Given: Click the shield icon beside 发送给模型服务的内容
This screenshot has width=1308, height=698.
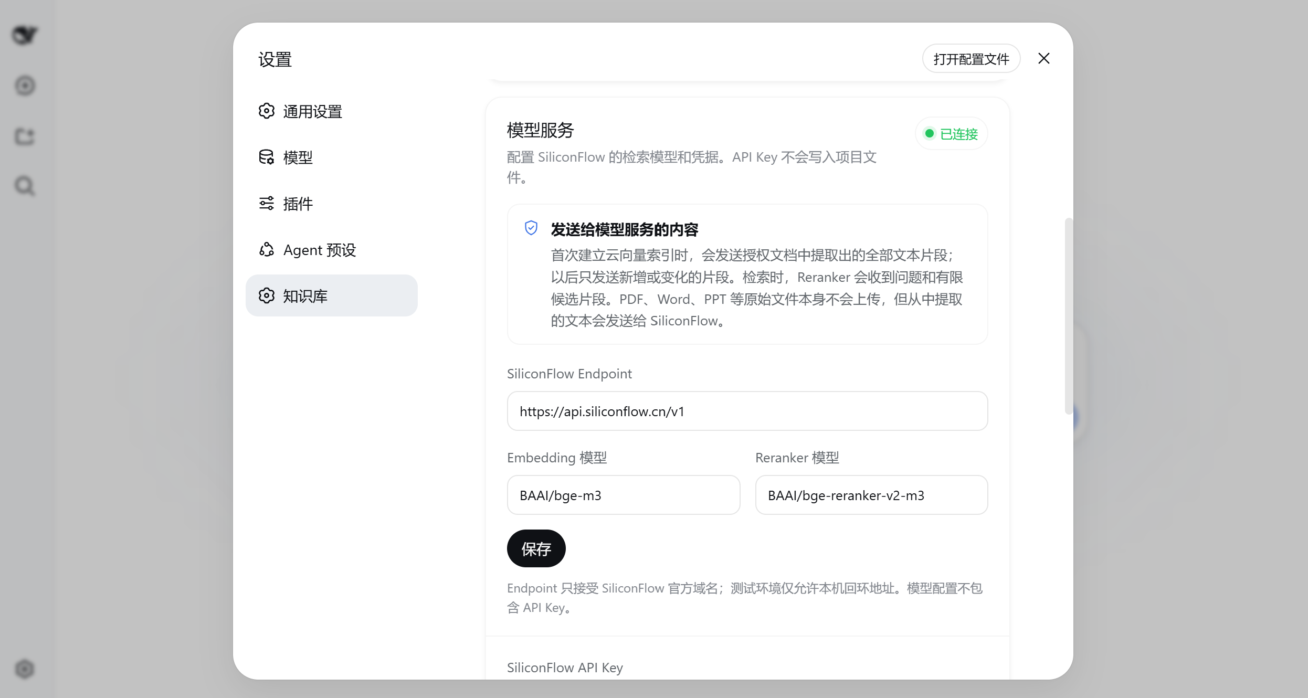Looking at the screenshot, I should tap(531, 228).
